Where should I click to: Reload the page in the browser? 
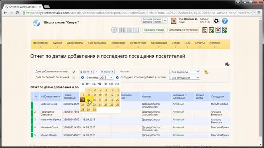(x=17, y=13)
